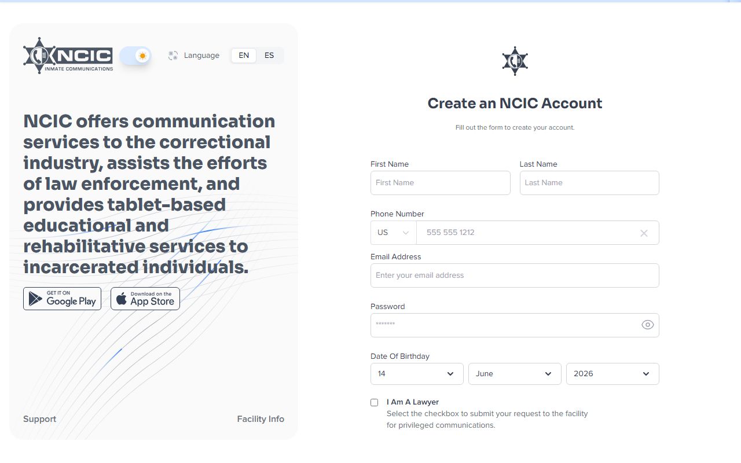This screenshot has width=741, height=463.
Task: Toggle the light/dark theme switch
Action: click(x=135, y=56)
